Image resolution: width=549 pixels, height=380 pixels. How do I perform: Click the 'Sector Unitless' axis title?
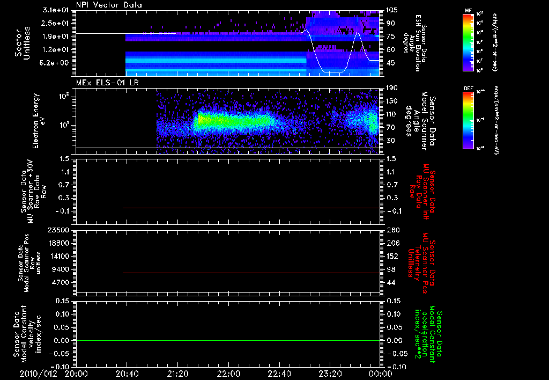coord(23,43)
